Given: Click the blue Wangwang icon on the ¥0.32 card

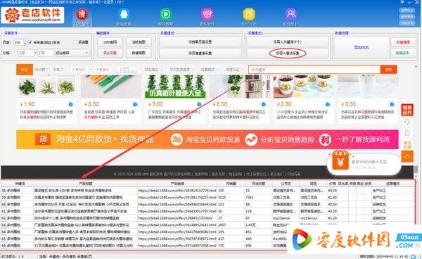Looking at the screenshot, I should click(135, 104).
